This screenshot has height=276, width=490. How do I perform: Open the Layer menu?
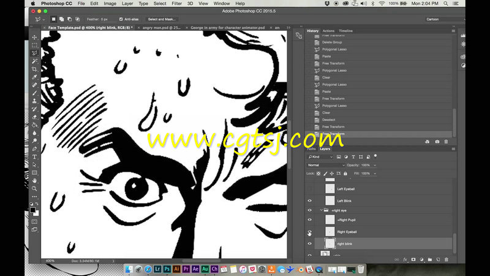pyautogui.click(x=127, y=4)
